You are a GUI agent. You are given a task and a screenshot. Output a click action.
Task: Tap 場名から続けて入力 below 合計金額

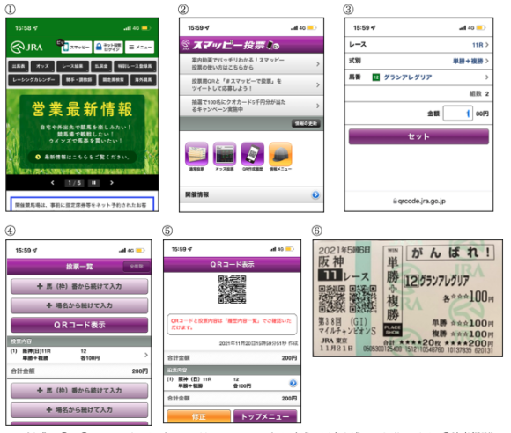79,409
